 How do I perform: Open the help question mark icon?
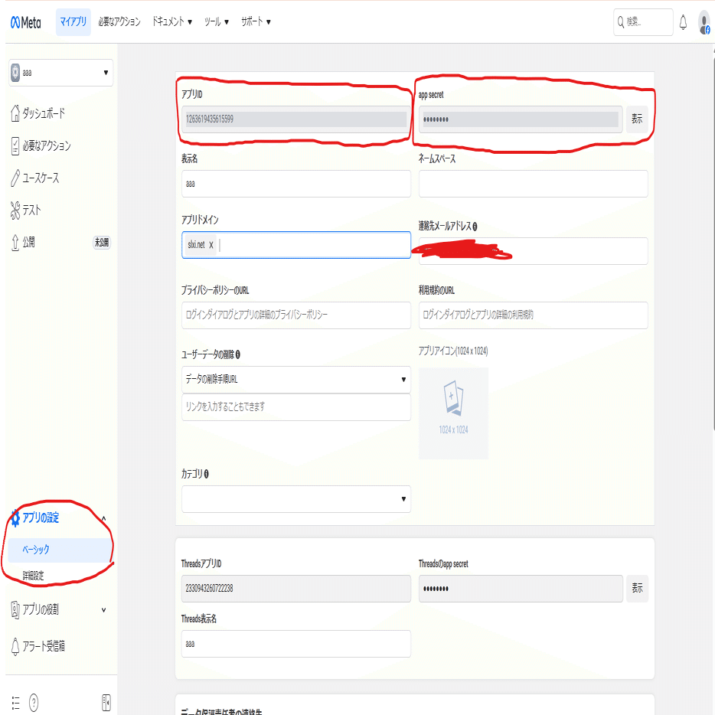[x=34, y=703]
